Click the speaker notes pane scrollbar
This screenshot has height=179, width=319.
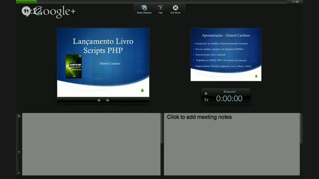pyautogui.click(x=161, y=128)
